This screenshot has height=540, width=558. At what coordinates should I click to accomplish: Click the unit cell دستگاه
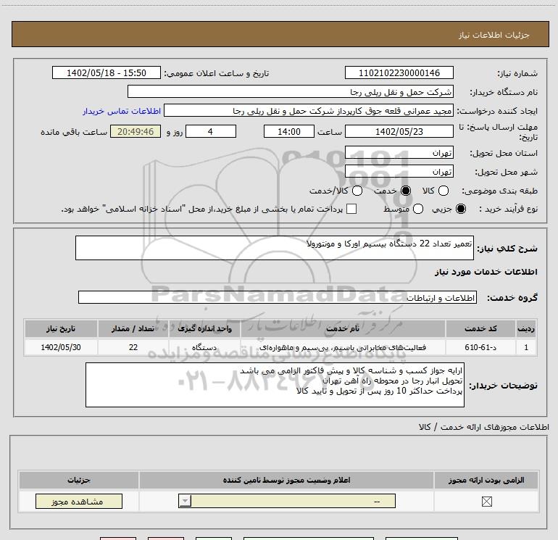[204, 347]
